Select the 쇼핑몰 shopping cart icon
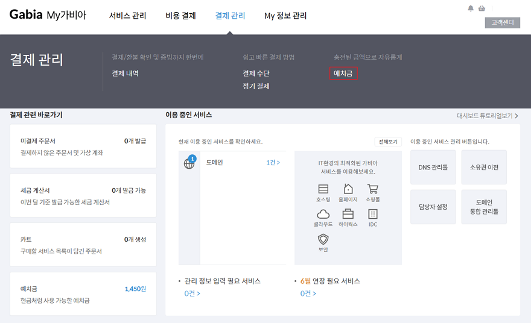This screenshot has width=531, height=323. (372, 189)
